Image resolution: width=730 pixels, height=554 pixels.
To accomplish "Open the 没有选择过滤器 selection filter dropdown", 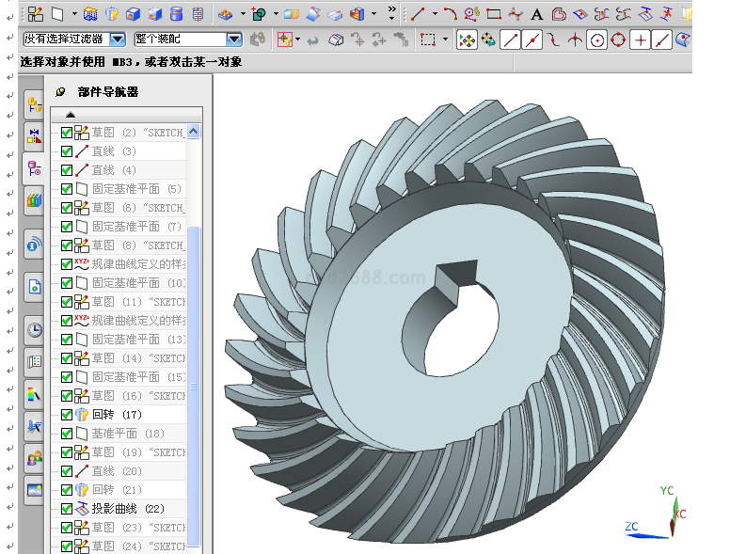I will [118, 40].
